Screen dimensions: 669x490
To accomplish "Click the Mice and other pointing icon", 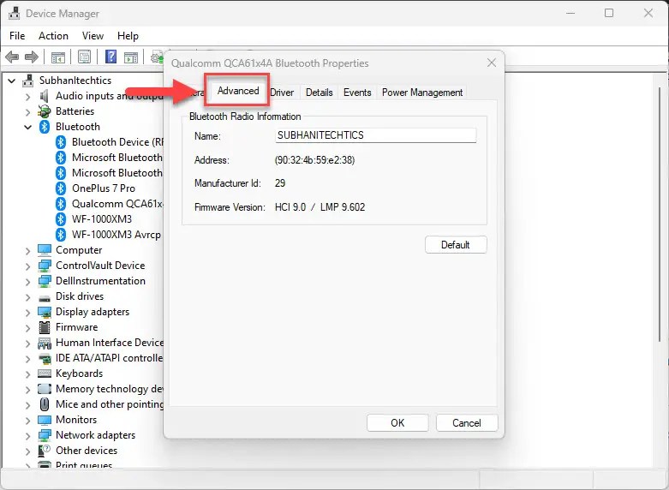I will 45,404.
